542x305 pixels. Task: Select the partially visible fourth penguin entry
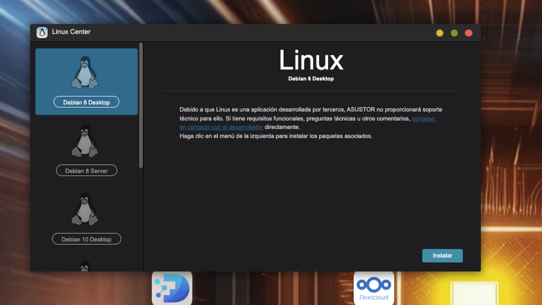coord(85,266)
